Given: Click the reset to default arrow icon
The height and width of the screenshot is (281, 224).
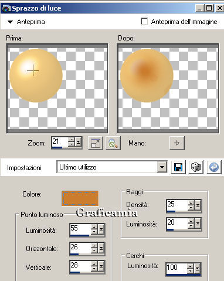Looking at the screenshot, I should click(214, 167).
